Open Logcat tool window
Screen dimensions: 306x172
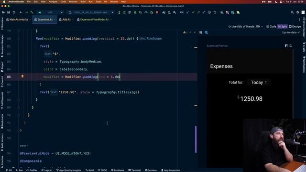(46, 170)
